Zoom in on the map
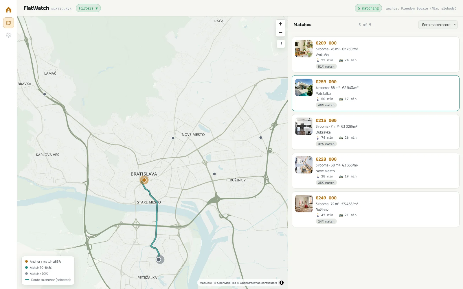 280,24
